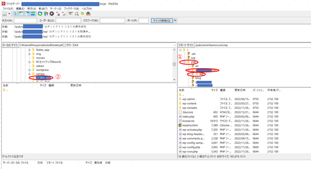This screenshot has width=311, height=169.
Task: Click the ポート(P) input field
Action: [143, 20]
